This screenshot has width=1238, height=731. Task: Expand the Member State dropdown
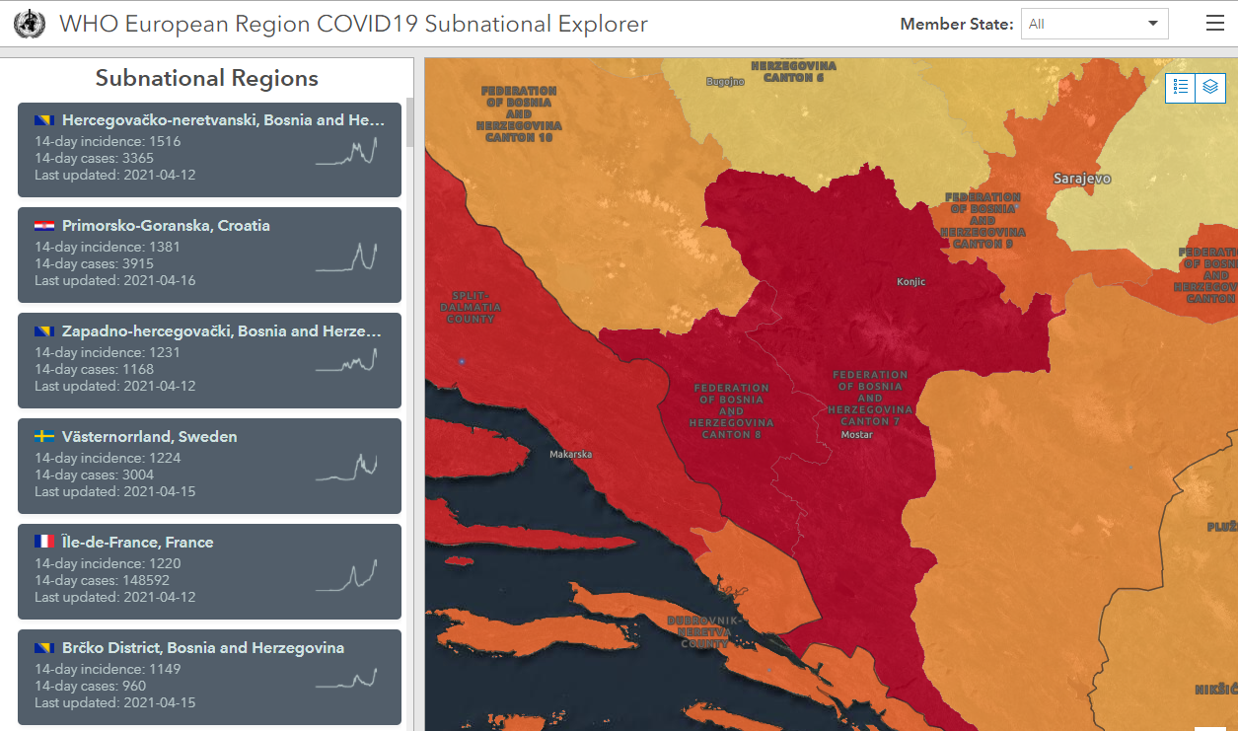tap(1094, 24)
